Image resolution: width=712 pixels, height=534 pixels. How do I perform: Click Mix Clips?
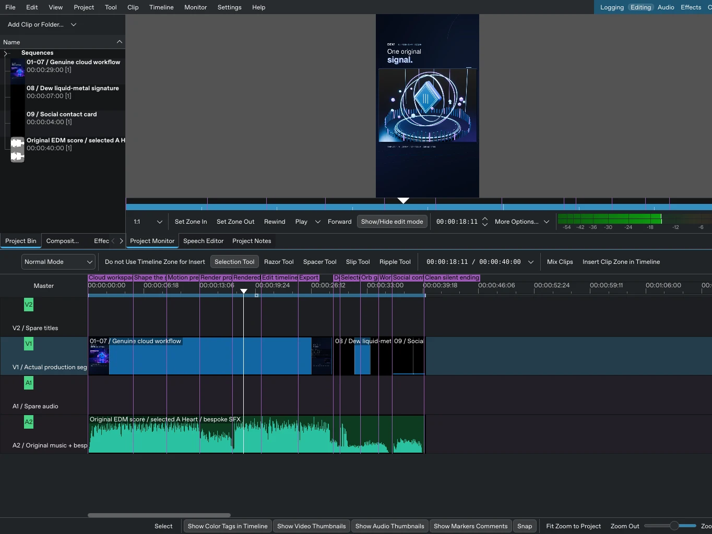[560, 262]
